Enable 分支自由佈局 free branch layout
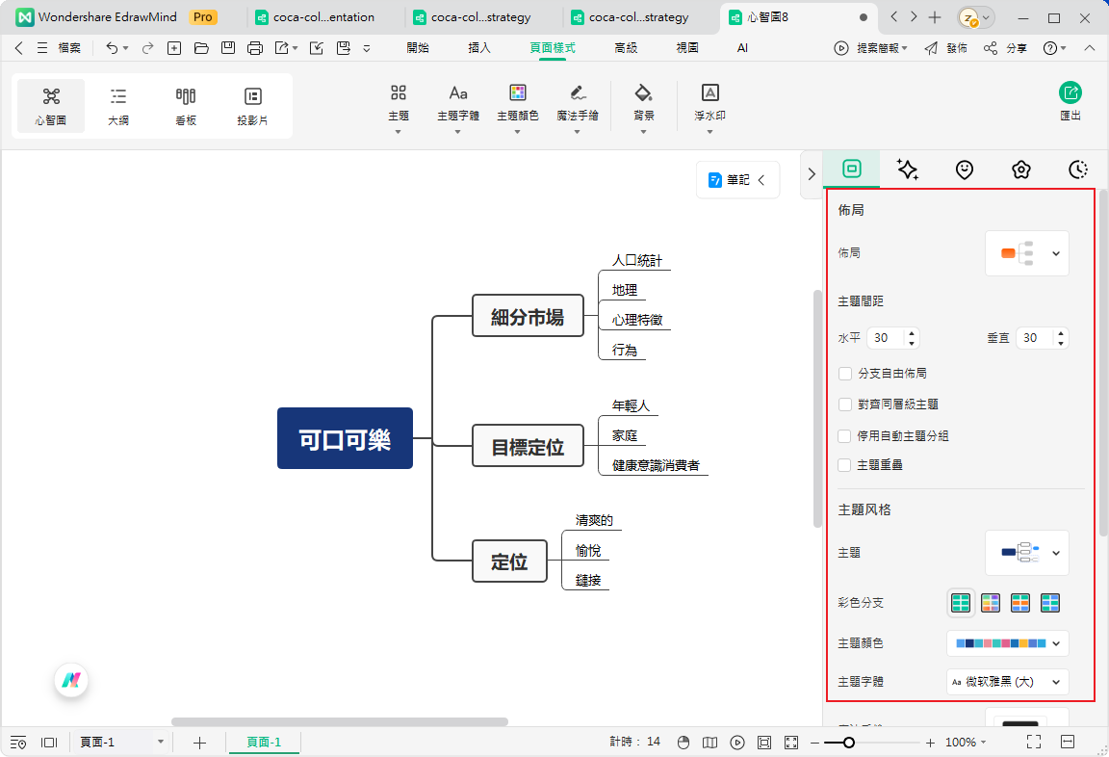 844,374
